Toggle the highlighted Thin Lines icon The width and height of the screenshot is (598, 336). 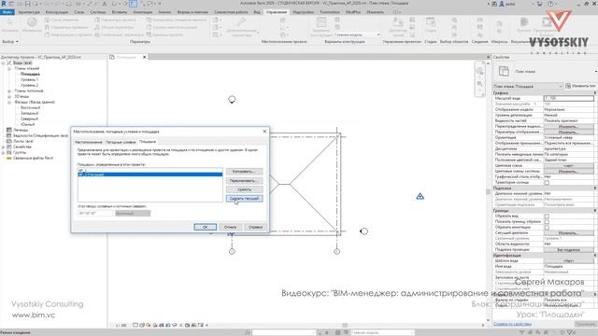(x=133, y=4)
